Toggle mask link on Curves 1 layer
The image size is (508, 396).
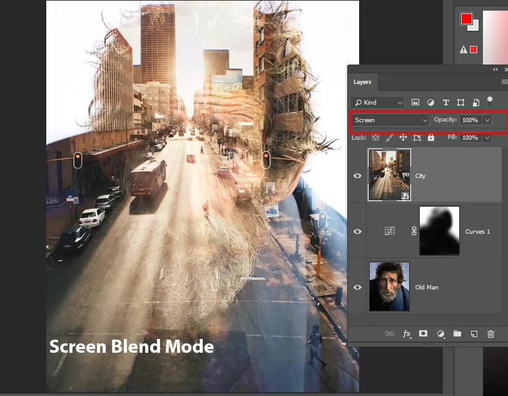click(x=414, y=231)
